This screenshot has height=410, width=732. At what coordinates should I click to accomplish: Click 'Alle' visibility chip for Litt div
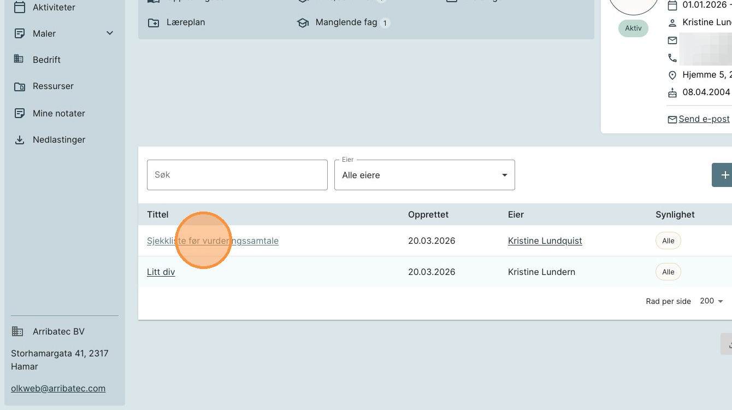point(668,272)
